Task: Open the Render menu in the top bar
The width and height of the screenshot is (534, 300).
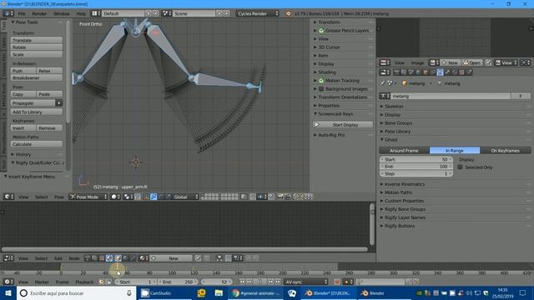Action: 39,13
